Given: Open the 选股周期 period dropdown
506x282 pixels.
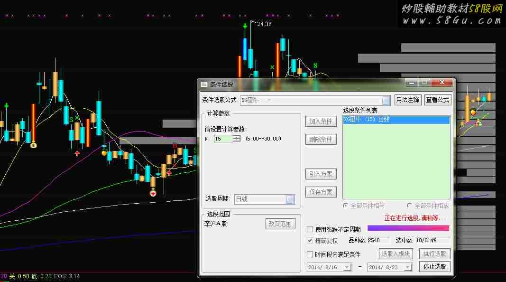Looking at the screenshot, I should coord(290,199).
